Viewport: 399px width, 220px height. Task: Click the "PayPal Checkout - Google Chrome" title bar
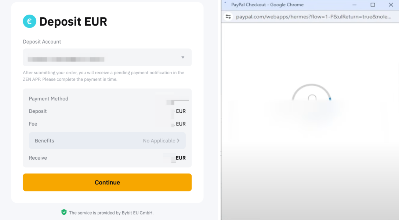pyautogui.click(x=267, y=5)
